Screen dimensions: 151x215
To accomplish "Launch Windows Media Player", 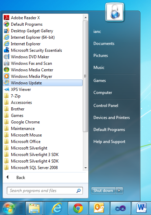I will pyautogui.click(x=43, y=76).
